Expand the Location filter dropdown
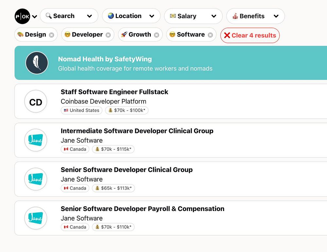 (x=131, y=16)
